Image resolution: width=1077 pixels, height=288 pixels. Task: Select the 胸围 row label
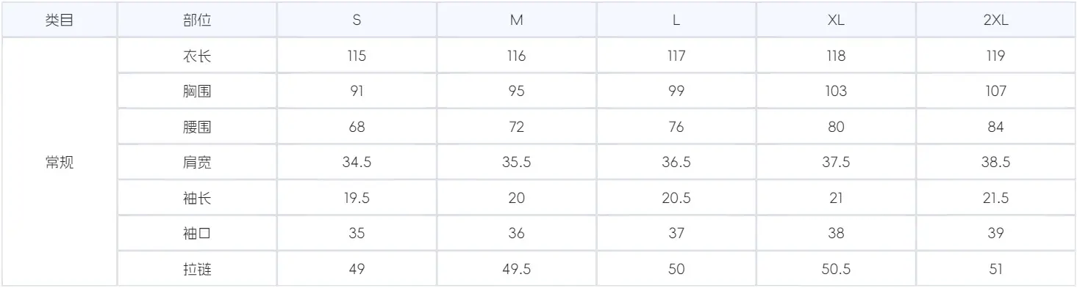pos(197,92)
